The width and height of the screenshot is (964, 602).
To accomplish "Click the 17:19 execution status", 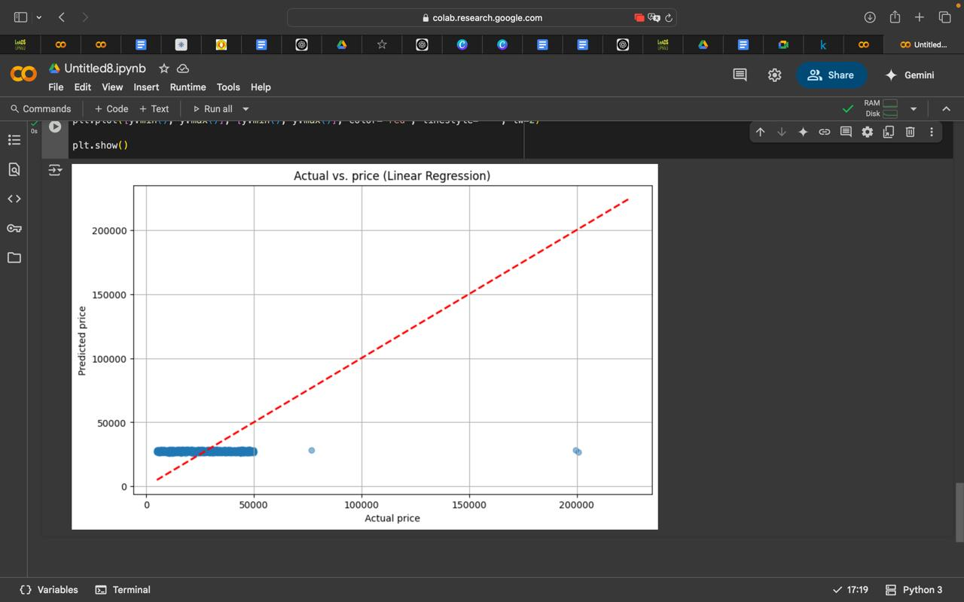I will click(850, 590).
